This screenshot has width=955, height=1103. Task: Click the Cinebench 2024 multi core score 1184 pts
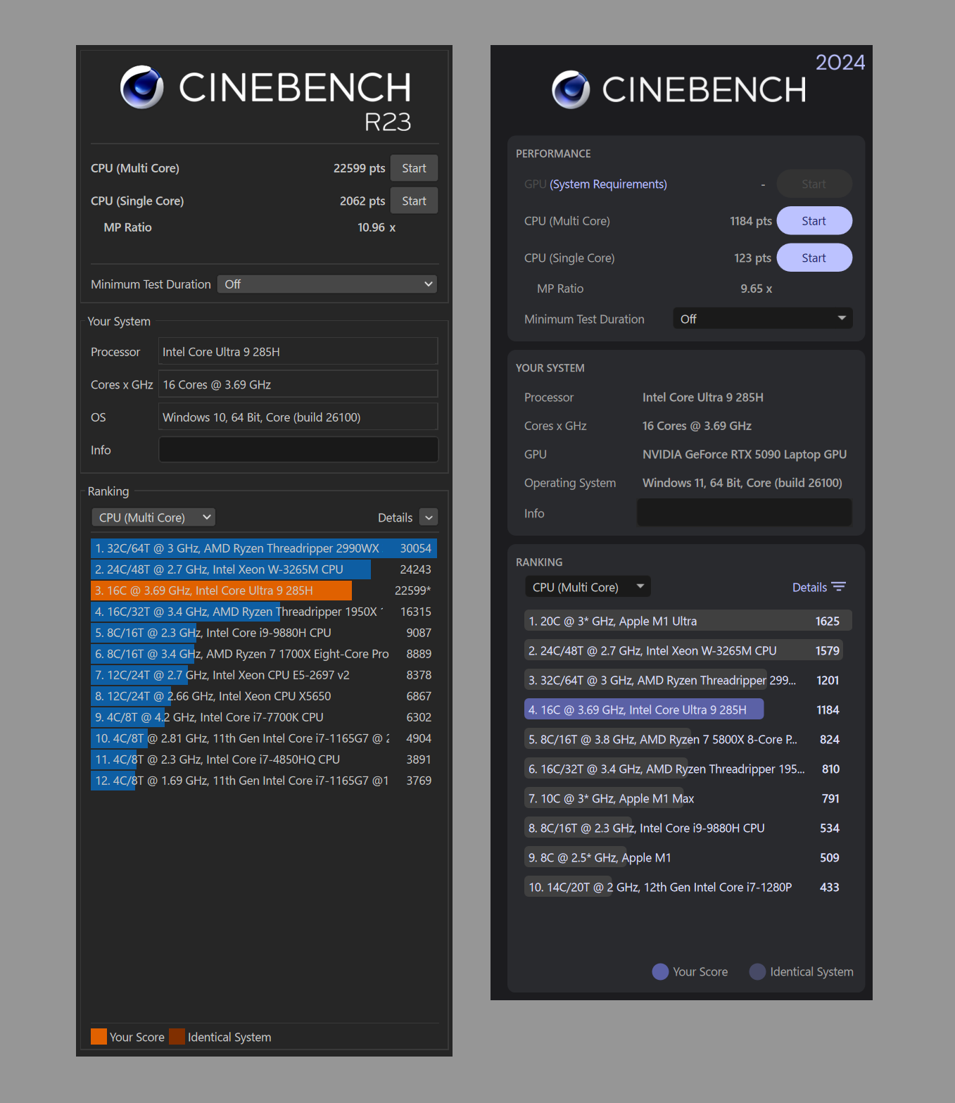point(751,221)
